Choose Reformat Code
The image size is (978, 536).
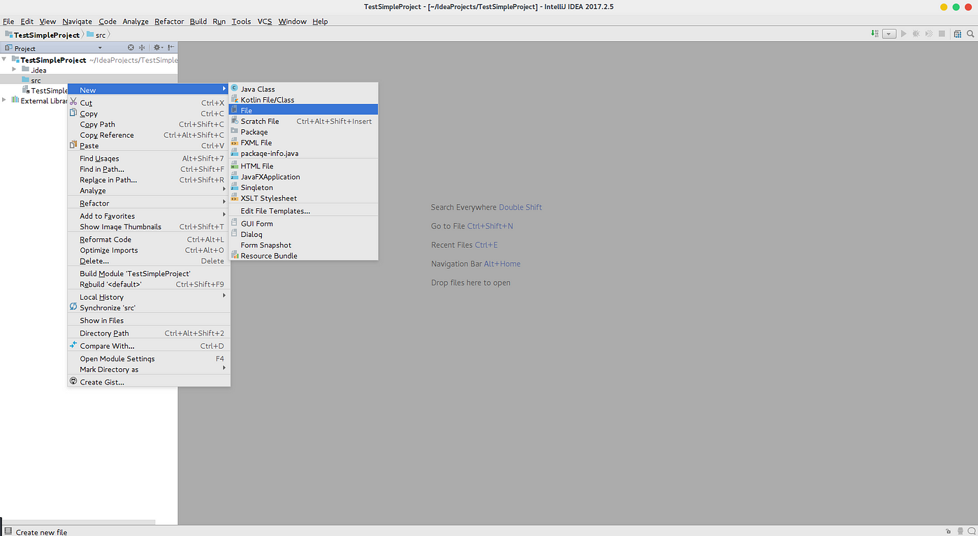149,240
